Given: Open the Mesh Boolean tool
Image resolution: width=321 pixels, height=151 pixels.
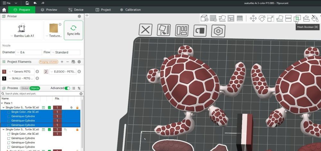Looking at the screenshot, I should click(297, 18).
